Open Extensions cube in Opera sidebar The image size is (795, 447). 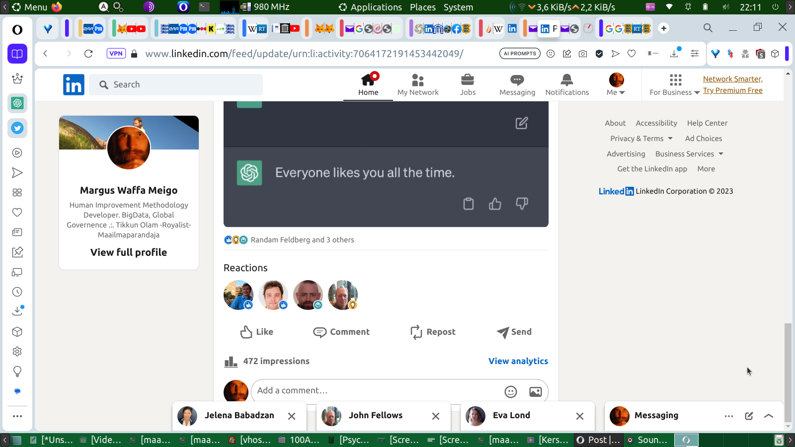tap(17, 332)
